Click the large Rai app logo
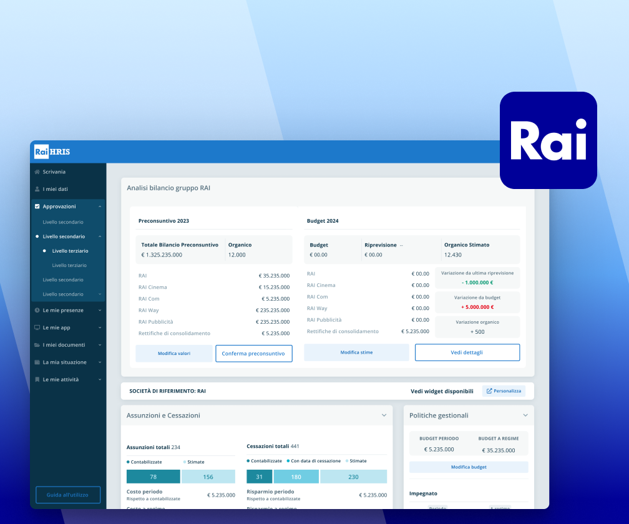The image size is (629, 524). (x=549, y=140)
